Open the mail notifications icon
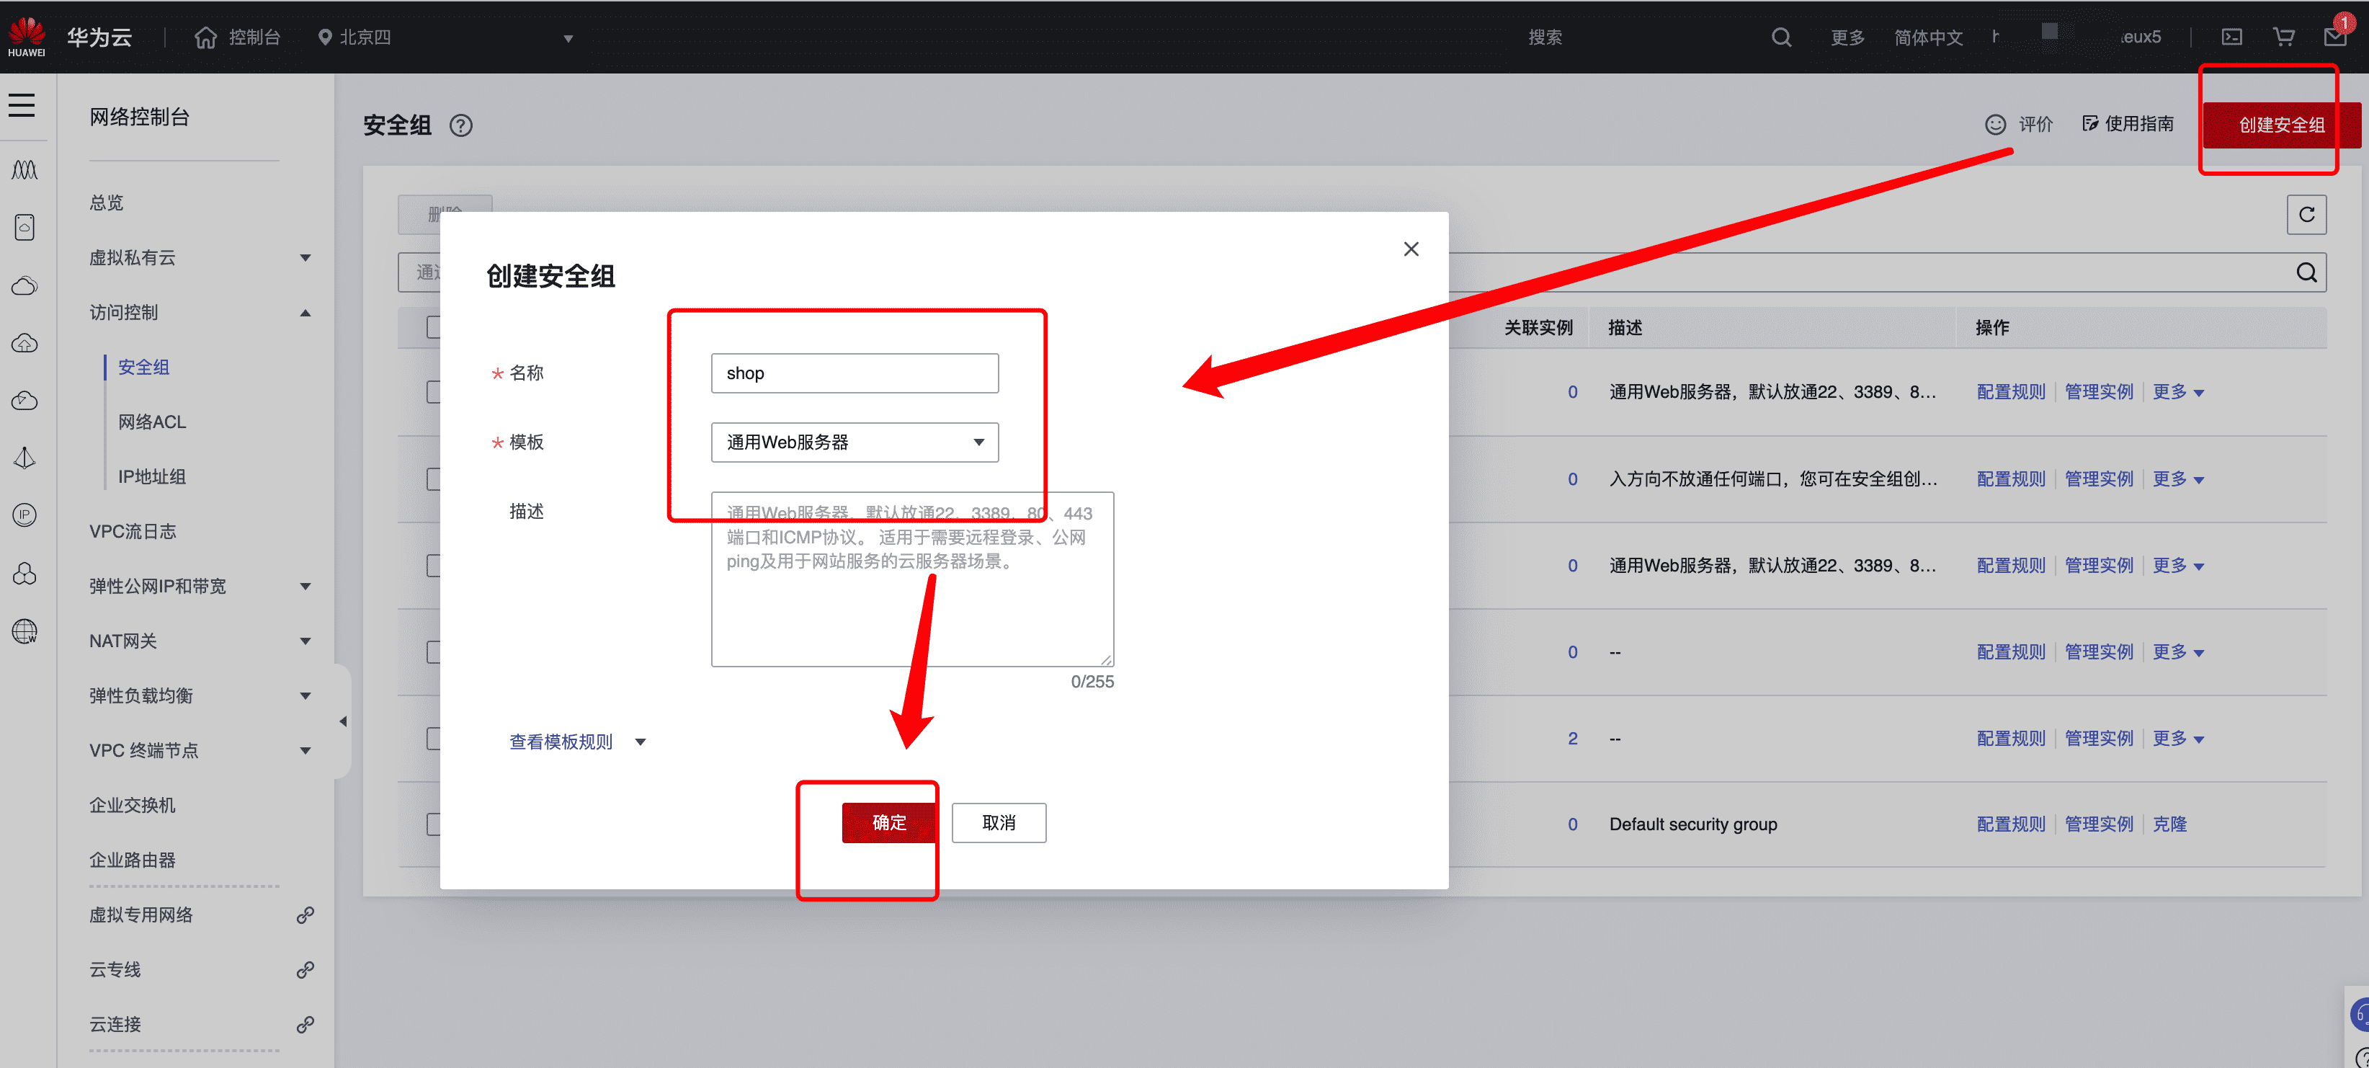 pyautogui.click(x=2335, y=37)
